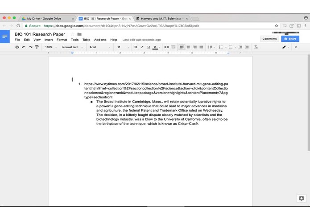Increase the indent
Image resolution: width=310 pixels, height=220 pixels.
(x=247, y=47)
